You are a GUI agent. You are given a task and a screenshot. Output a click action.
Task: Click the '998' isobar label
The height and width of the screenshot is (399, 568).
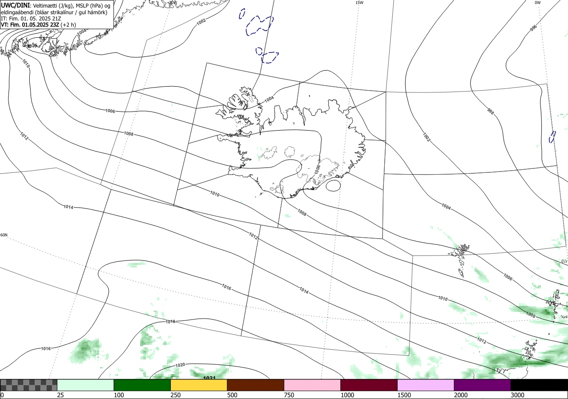coord(490,111)
